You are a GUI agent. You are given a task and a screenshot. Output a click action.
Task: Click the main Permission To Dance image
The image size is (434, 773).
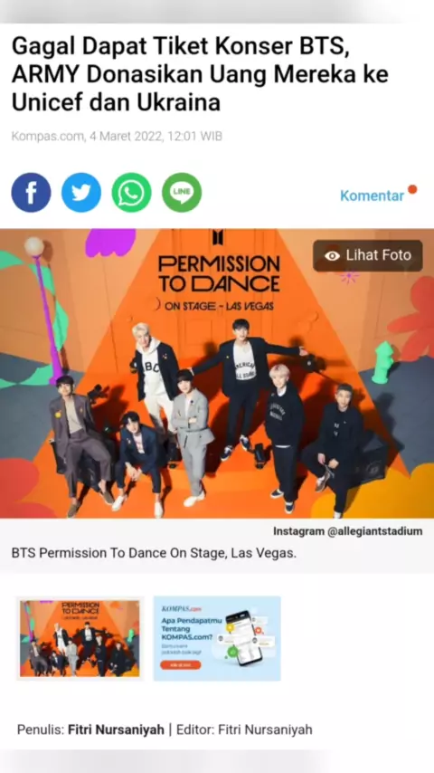coord(217,373)
